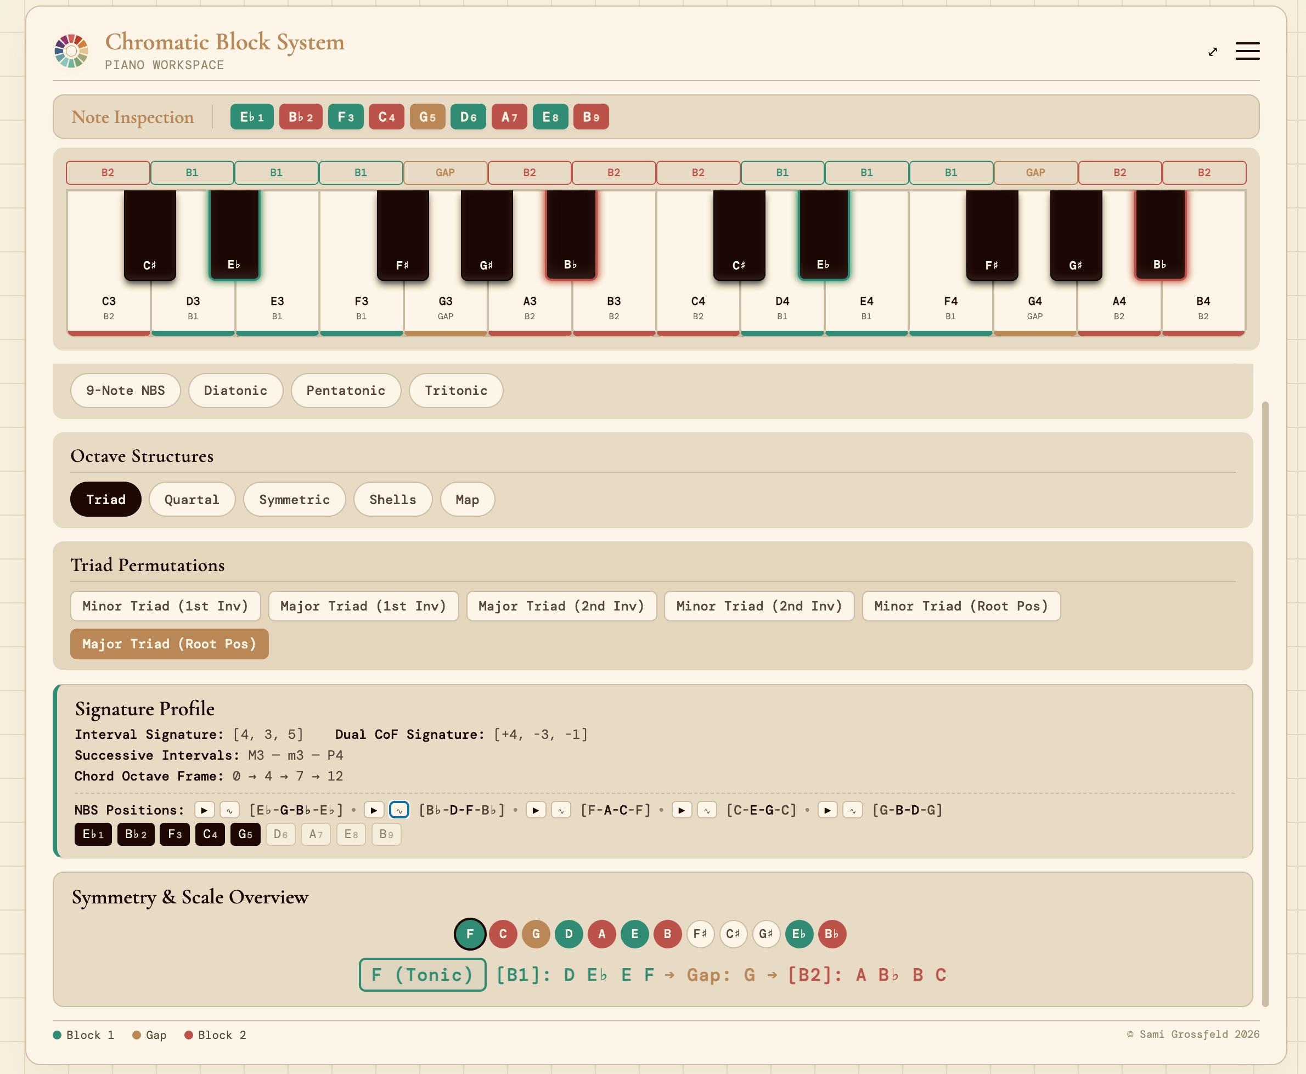Switch to the Symmetric structure
This screenshot has width=1306, height=1074.
(x=295, y=499)
